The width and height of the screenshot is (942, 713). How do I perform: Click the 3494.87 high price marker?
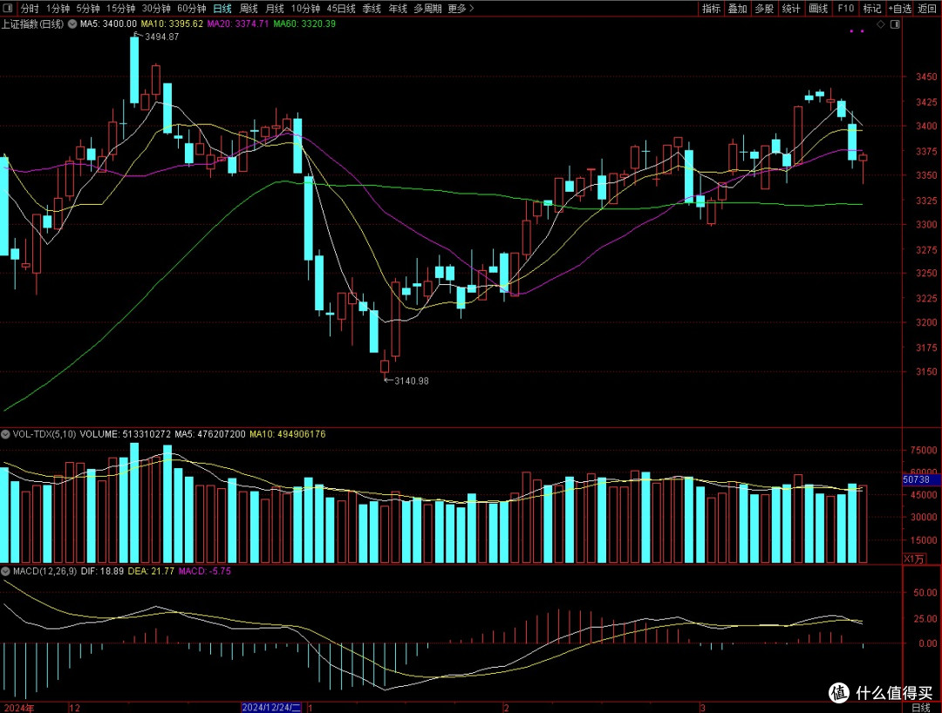point(161,37)
